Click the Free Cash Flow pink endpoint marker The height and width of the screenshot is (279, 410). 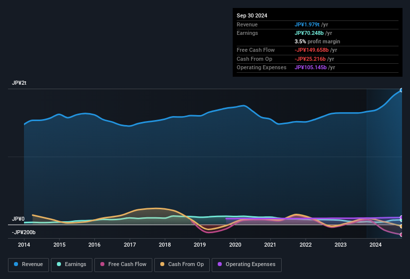(402, 235)
